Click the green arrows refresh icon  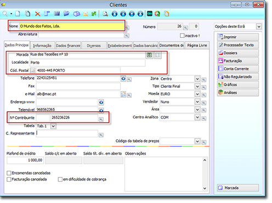pos(94,14)
